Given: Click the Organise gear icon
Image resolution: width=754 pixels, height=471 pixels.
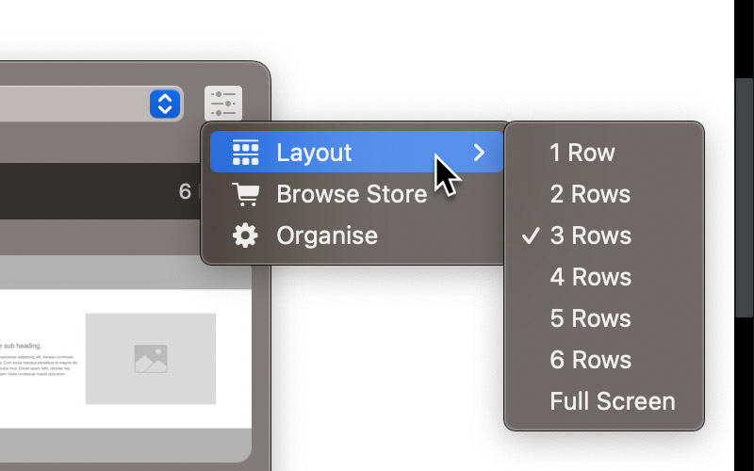Looking at the screenshot, I should pos(246,235).
